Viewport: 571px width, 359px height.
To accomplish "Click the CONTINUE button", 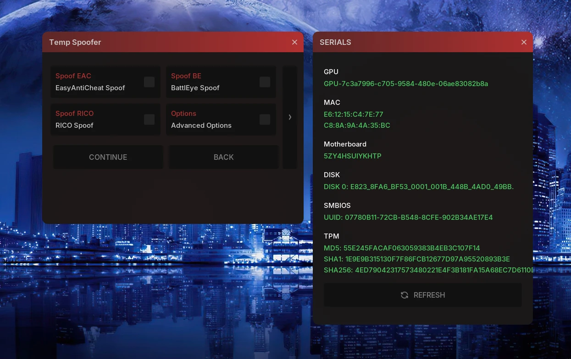I will point(108,157).
